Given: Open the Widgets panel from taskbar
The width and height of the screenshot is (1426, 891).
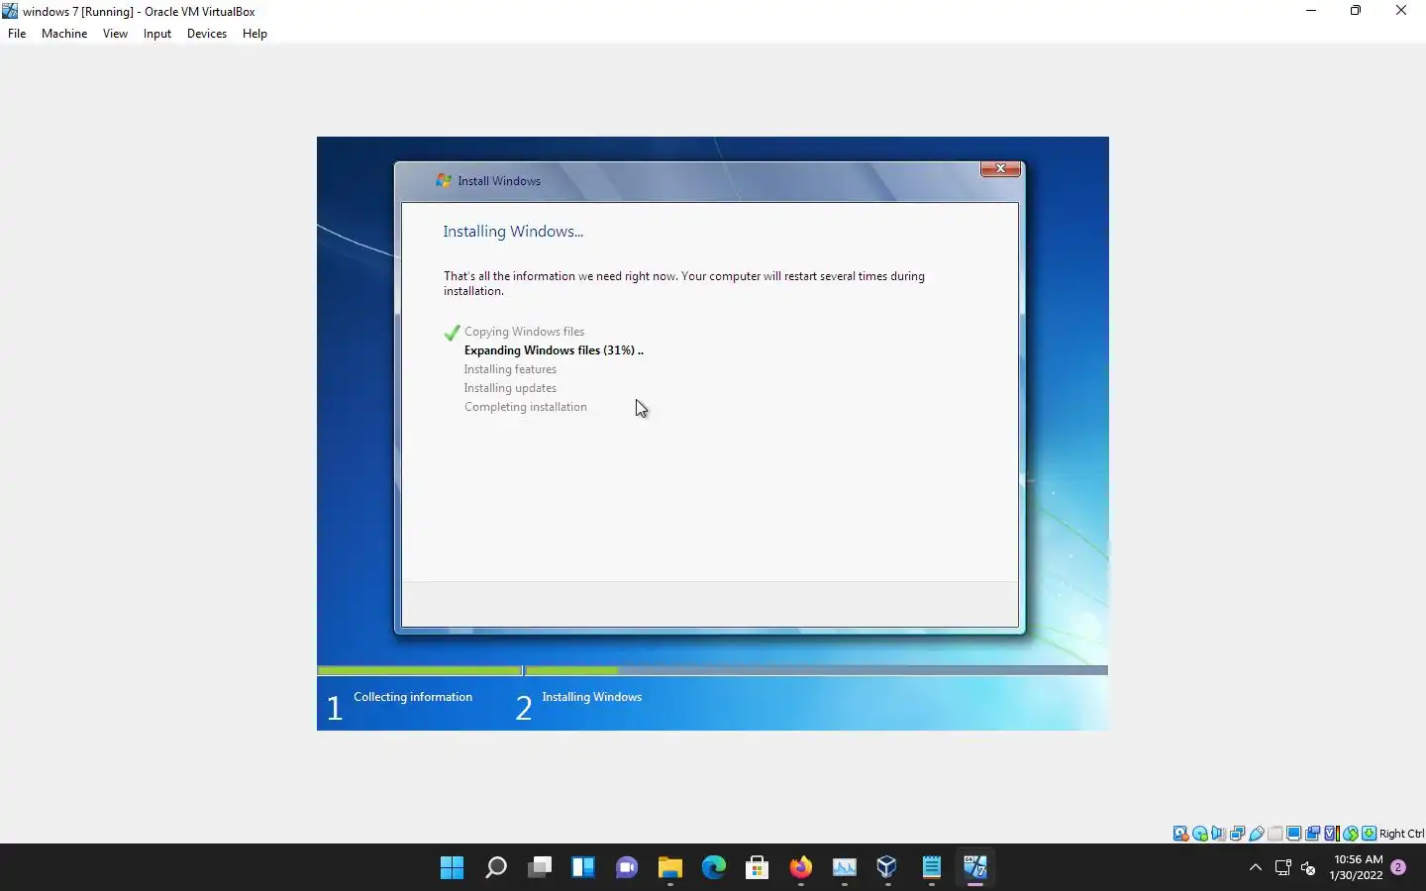Looking at the screenshot, I should pos(583,867).
